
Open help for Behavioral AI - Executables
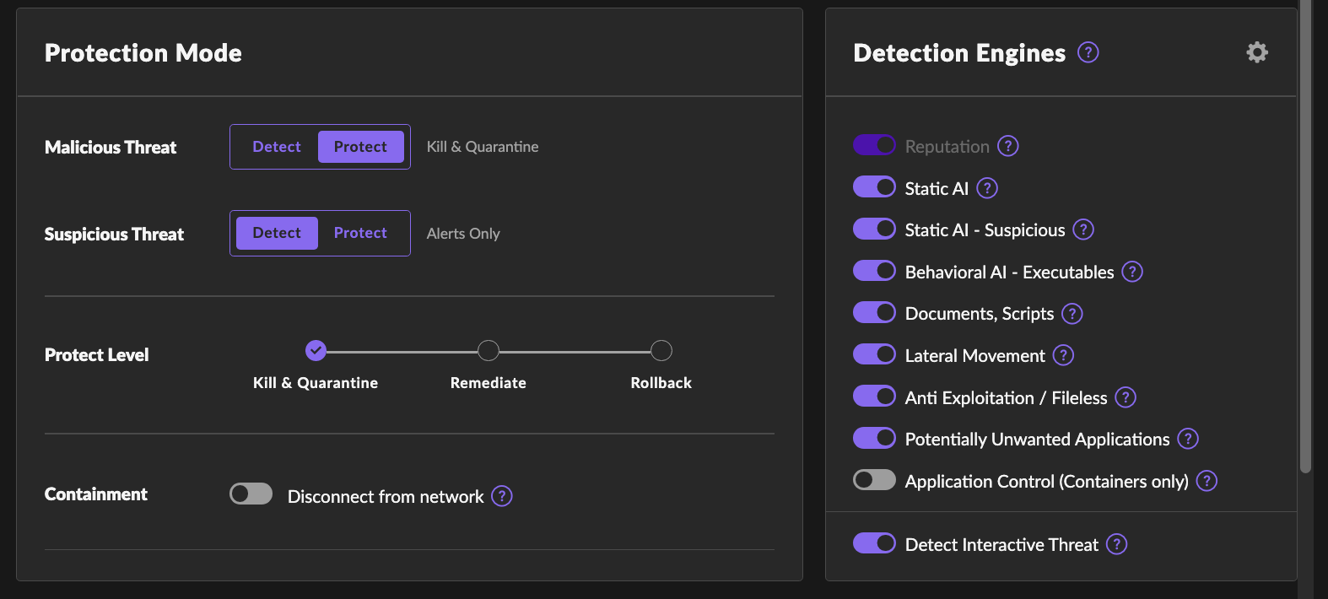point(1132,272)
